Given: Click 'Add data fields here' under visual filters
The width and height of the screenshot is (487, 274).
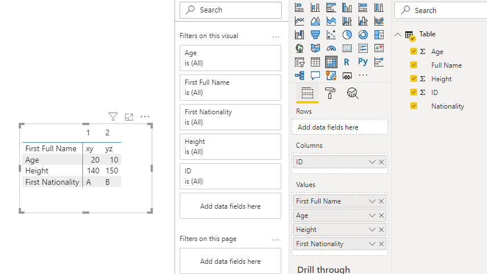Looking at the screenshot, I should coord(230,206).
